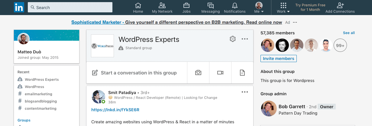Add a video to group conversation
The height and width of the screenshot is (126, 372).
pyautogui.click(x=220, y=73)
